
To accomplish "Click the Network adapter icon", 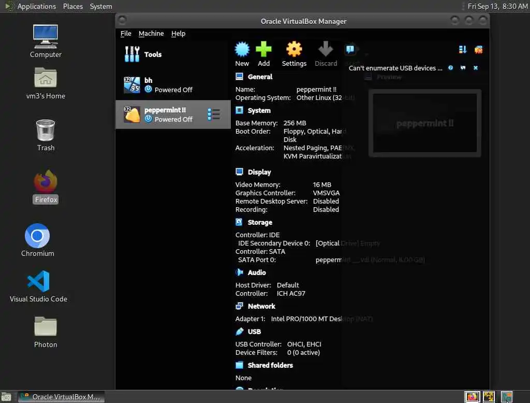I will pos(239,306).
